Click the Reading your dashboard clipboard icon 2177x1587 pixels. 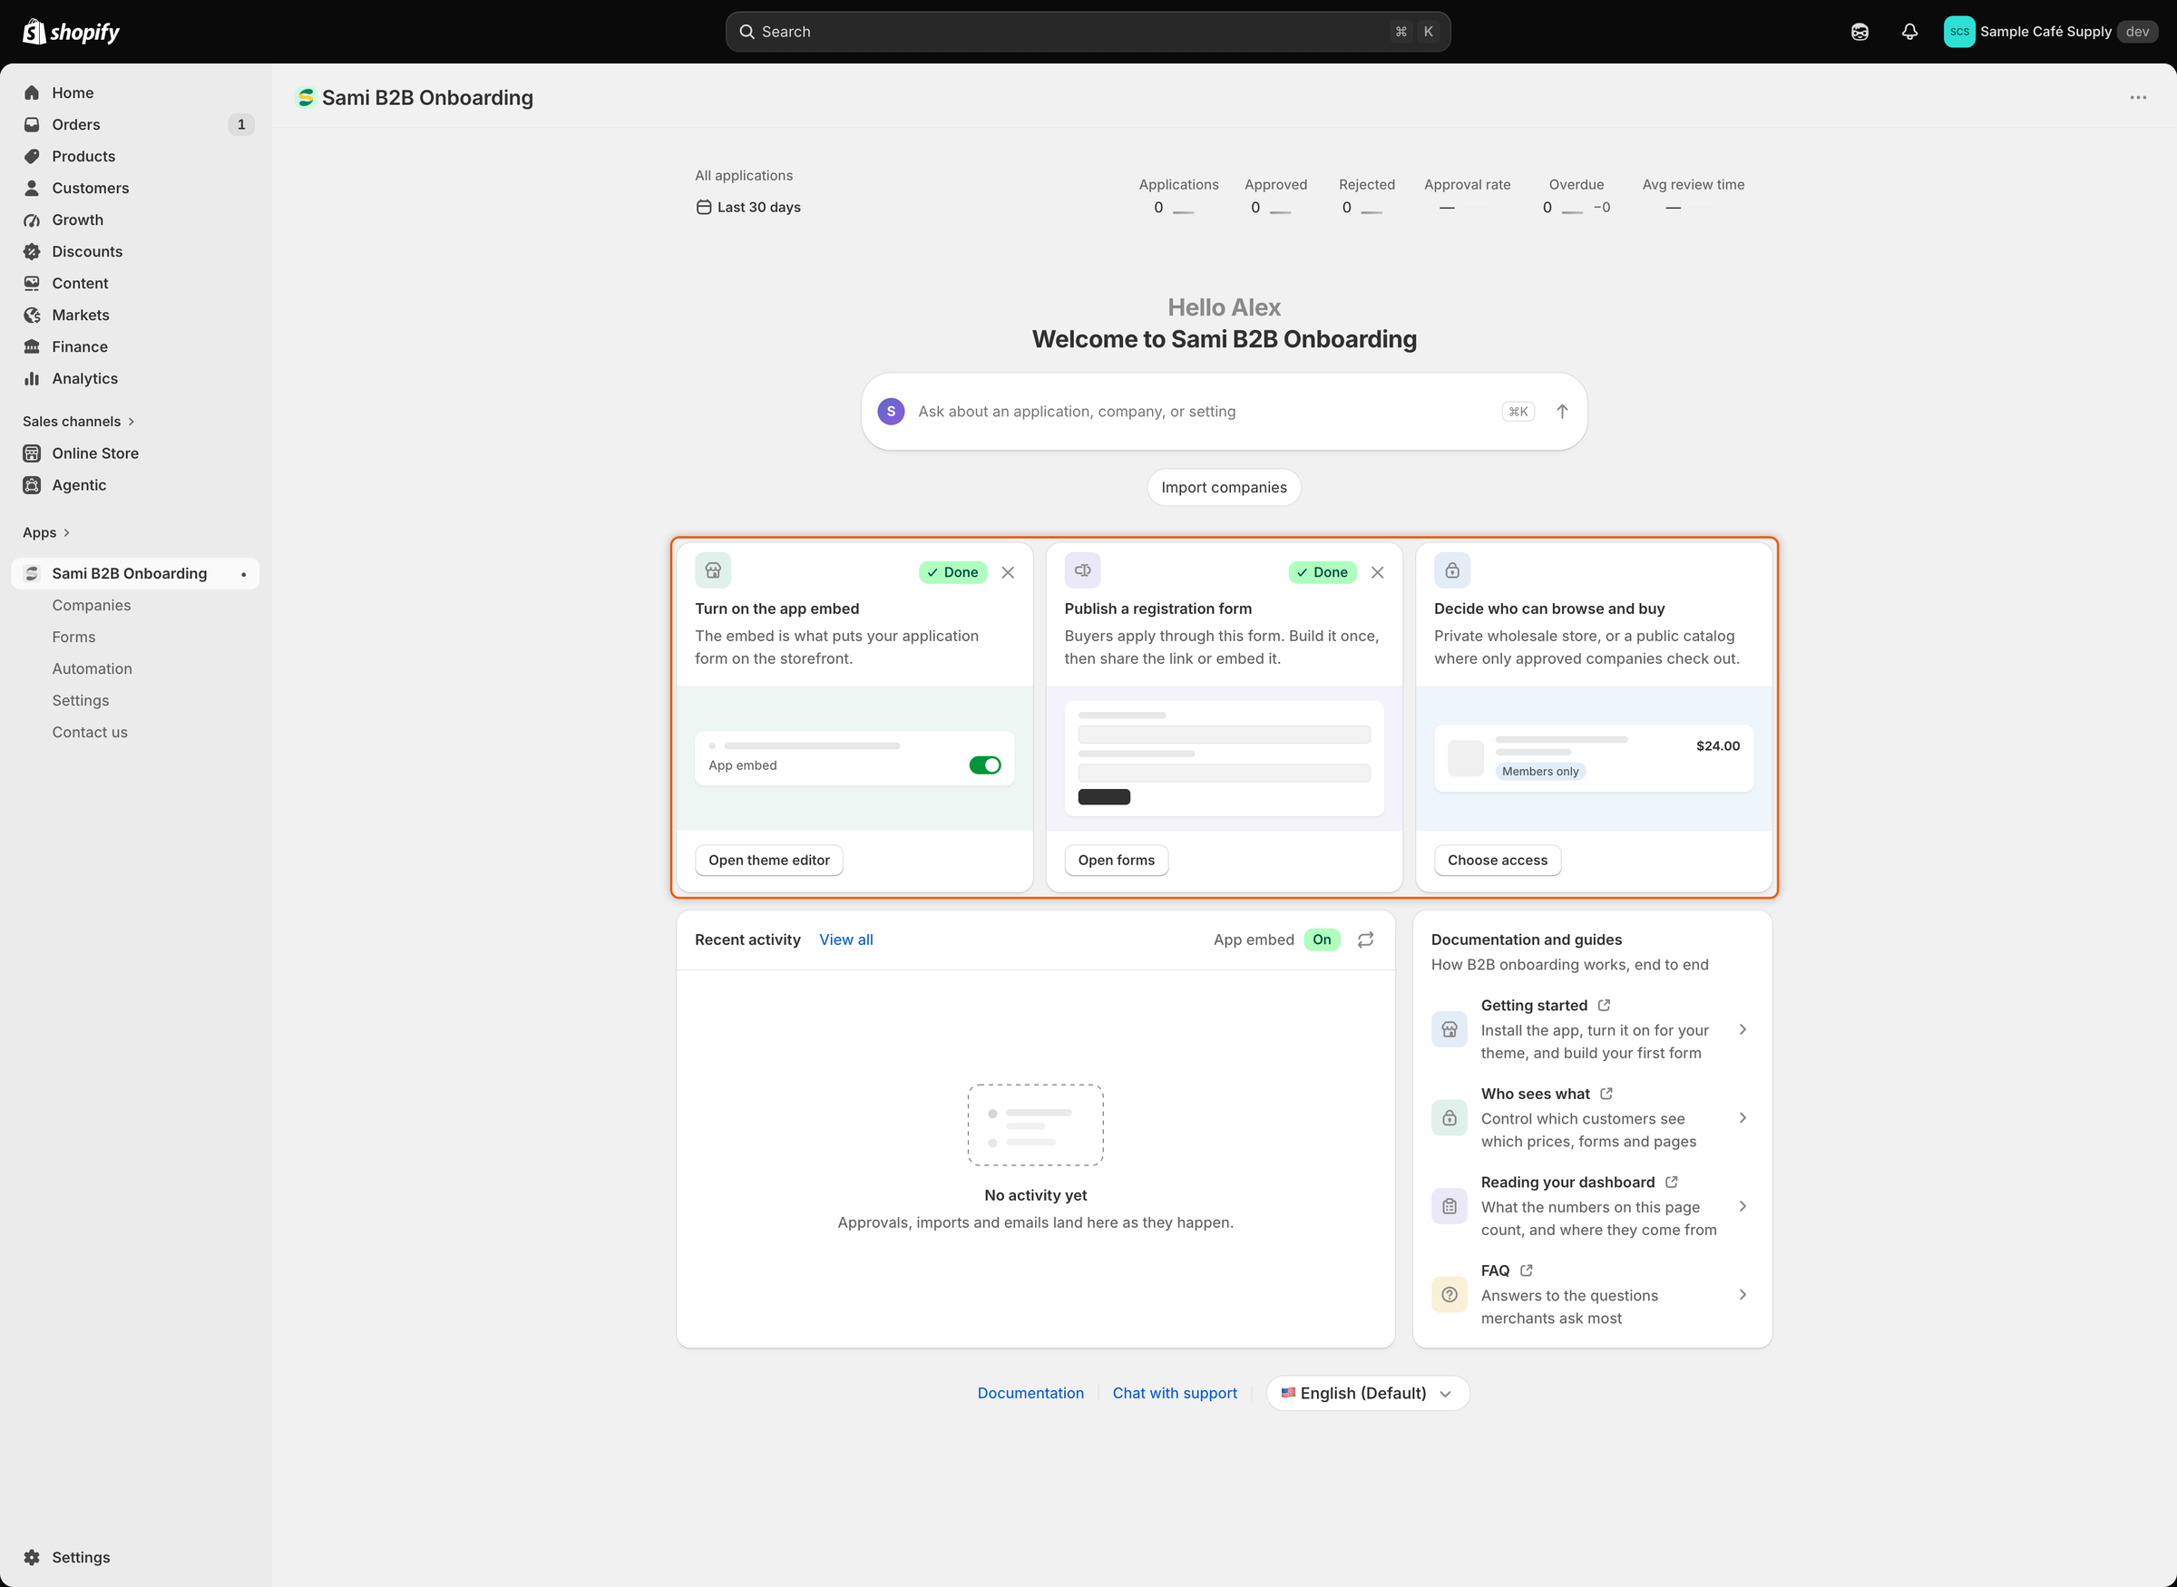[x=1450, y=1207]
